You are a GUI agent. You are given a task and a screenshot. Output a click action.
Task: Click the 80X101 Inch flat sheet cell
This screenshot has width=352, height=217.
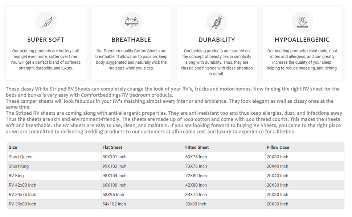click(x=114, y=157)
